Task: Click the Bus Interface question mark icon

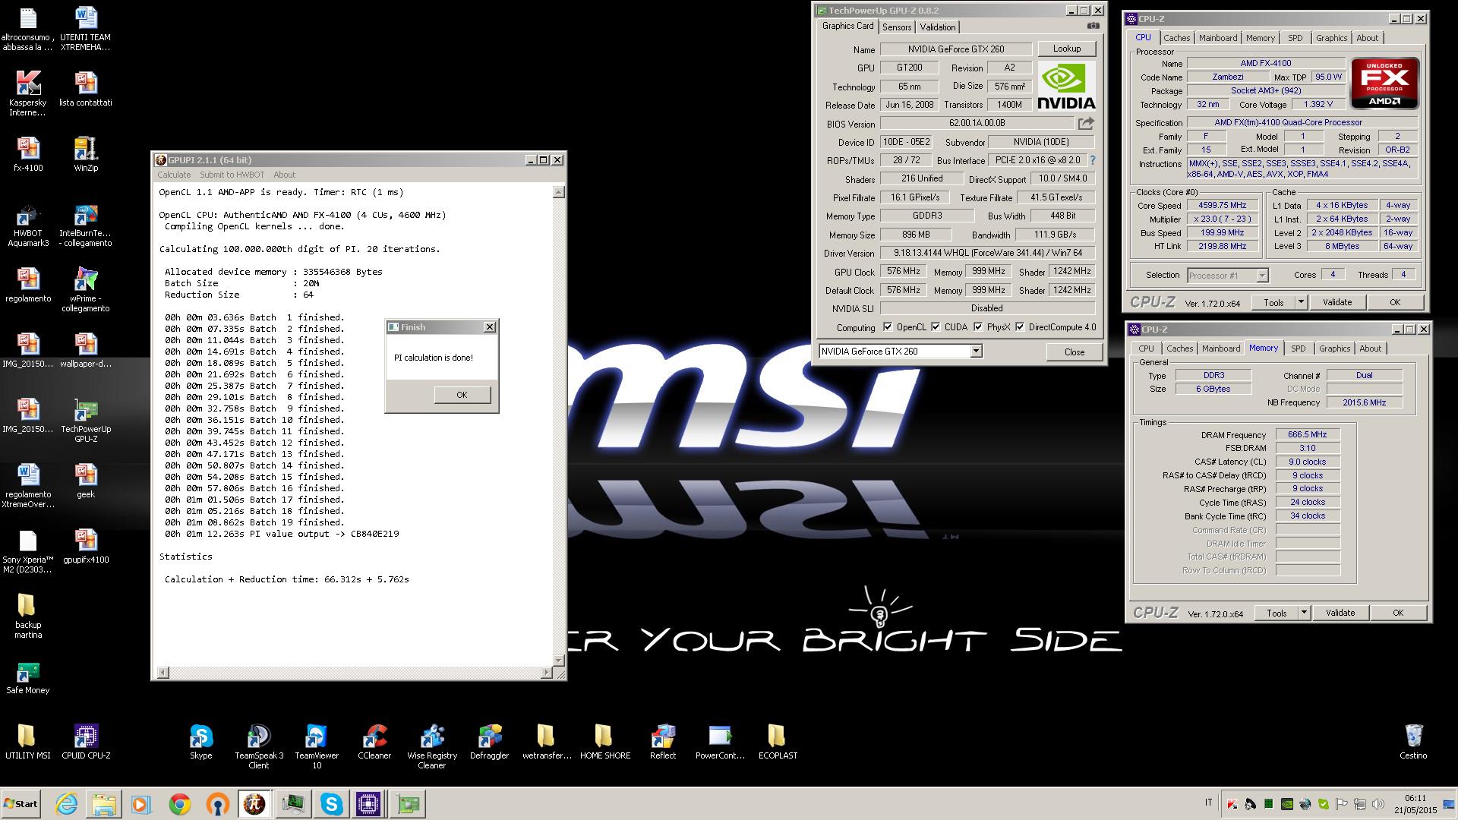Action: click(x=1093, y=160)
